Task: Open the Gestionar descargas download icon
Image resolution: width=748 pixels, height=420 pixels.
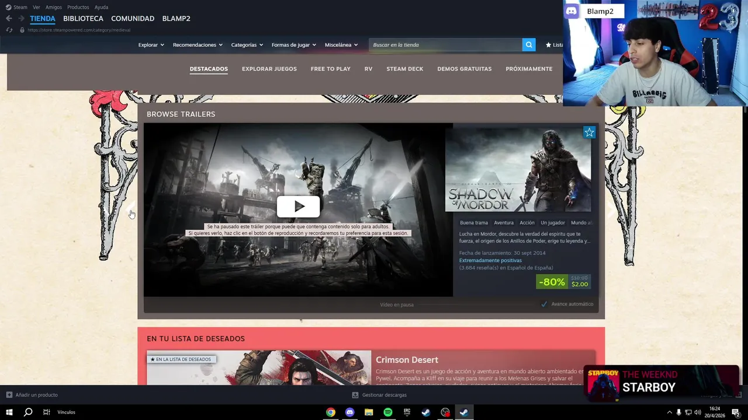Action: point(355,395)
